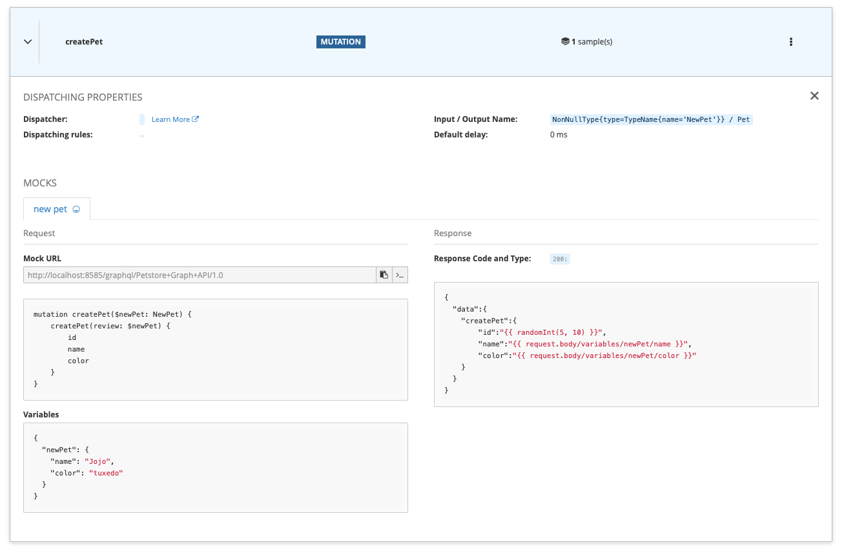Select the Mock URL input field
The height and width of the screenshot is (549, 844).
pos(194,274)
